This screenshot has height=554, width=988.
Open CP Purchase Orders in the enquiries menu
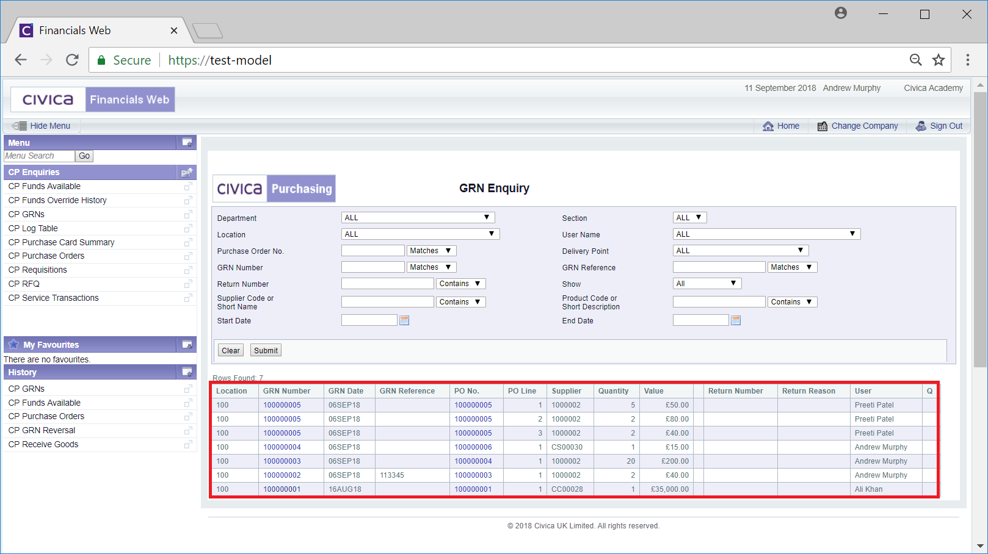tap(46, 256)
